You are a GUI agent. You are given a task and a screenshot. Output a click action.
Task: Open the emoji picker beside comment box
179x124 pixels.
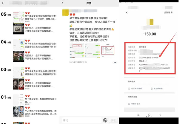point(105,120)
